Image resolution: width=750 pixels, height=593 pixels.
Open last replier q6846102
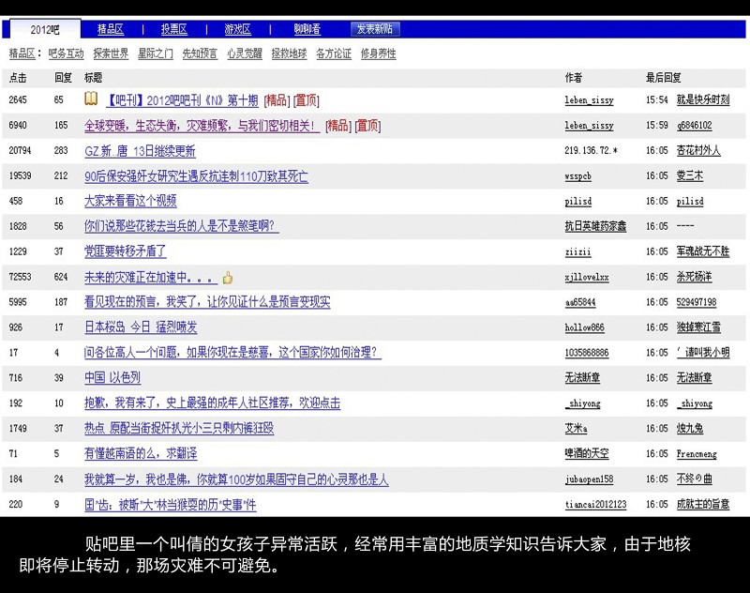click(x=694, y=126)
